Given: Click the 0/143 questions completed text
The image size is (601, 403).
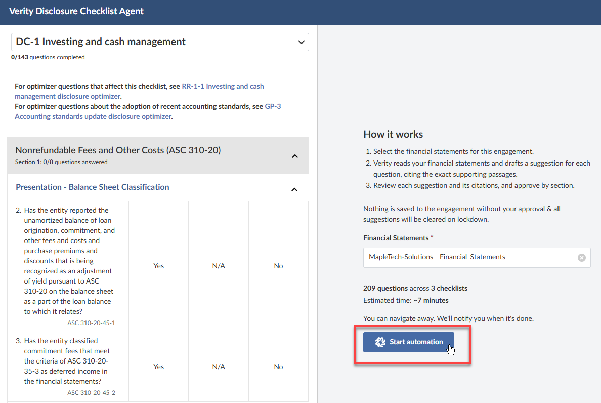Looking at the screenshot, I should coord(48,57).
